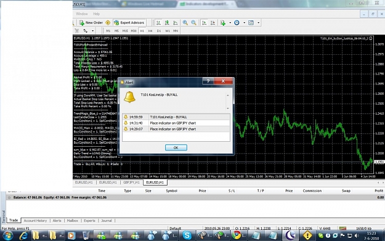Open the Window menu
Viewport: 385px width, 241px height.
click(x=82, y=14)
